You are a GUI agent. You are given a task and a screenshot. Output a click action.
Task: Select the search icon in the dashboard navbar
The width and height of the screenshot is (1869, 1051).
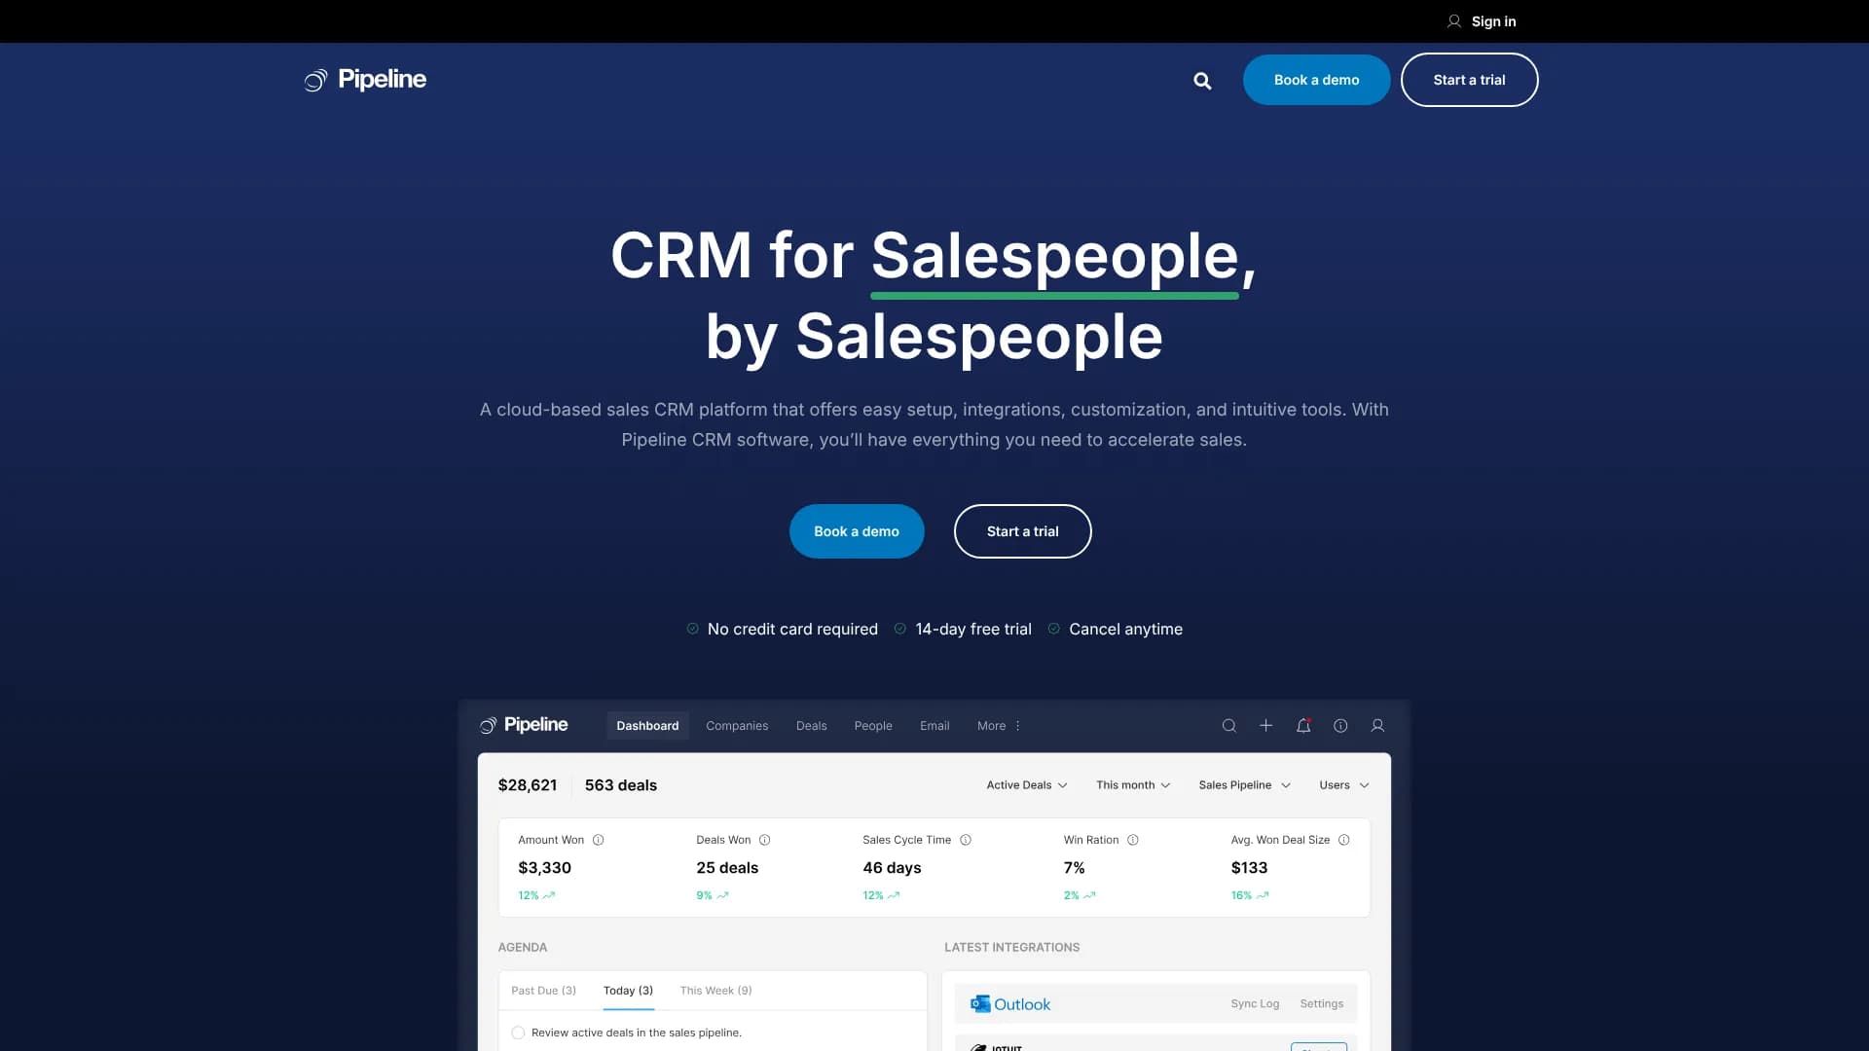click(x=1228, y=725)
